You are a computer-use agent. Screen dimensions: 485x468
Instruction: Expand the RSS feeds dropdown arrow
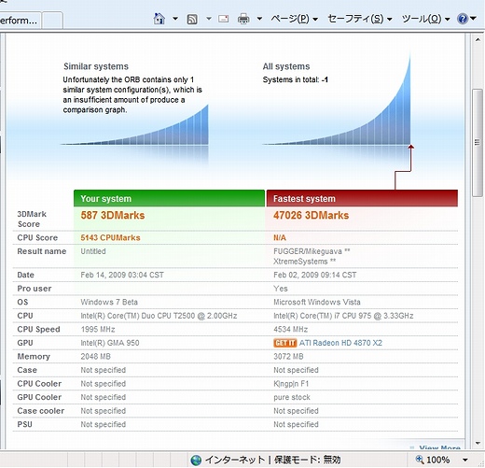click(209, 19)
